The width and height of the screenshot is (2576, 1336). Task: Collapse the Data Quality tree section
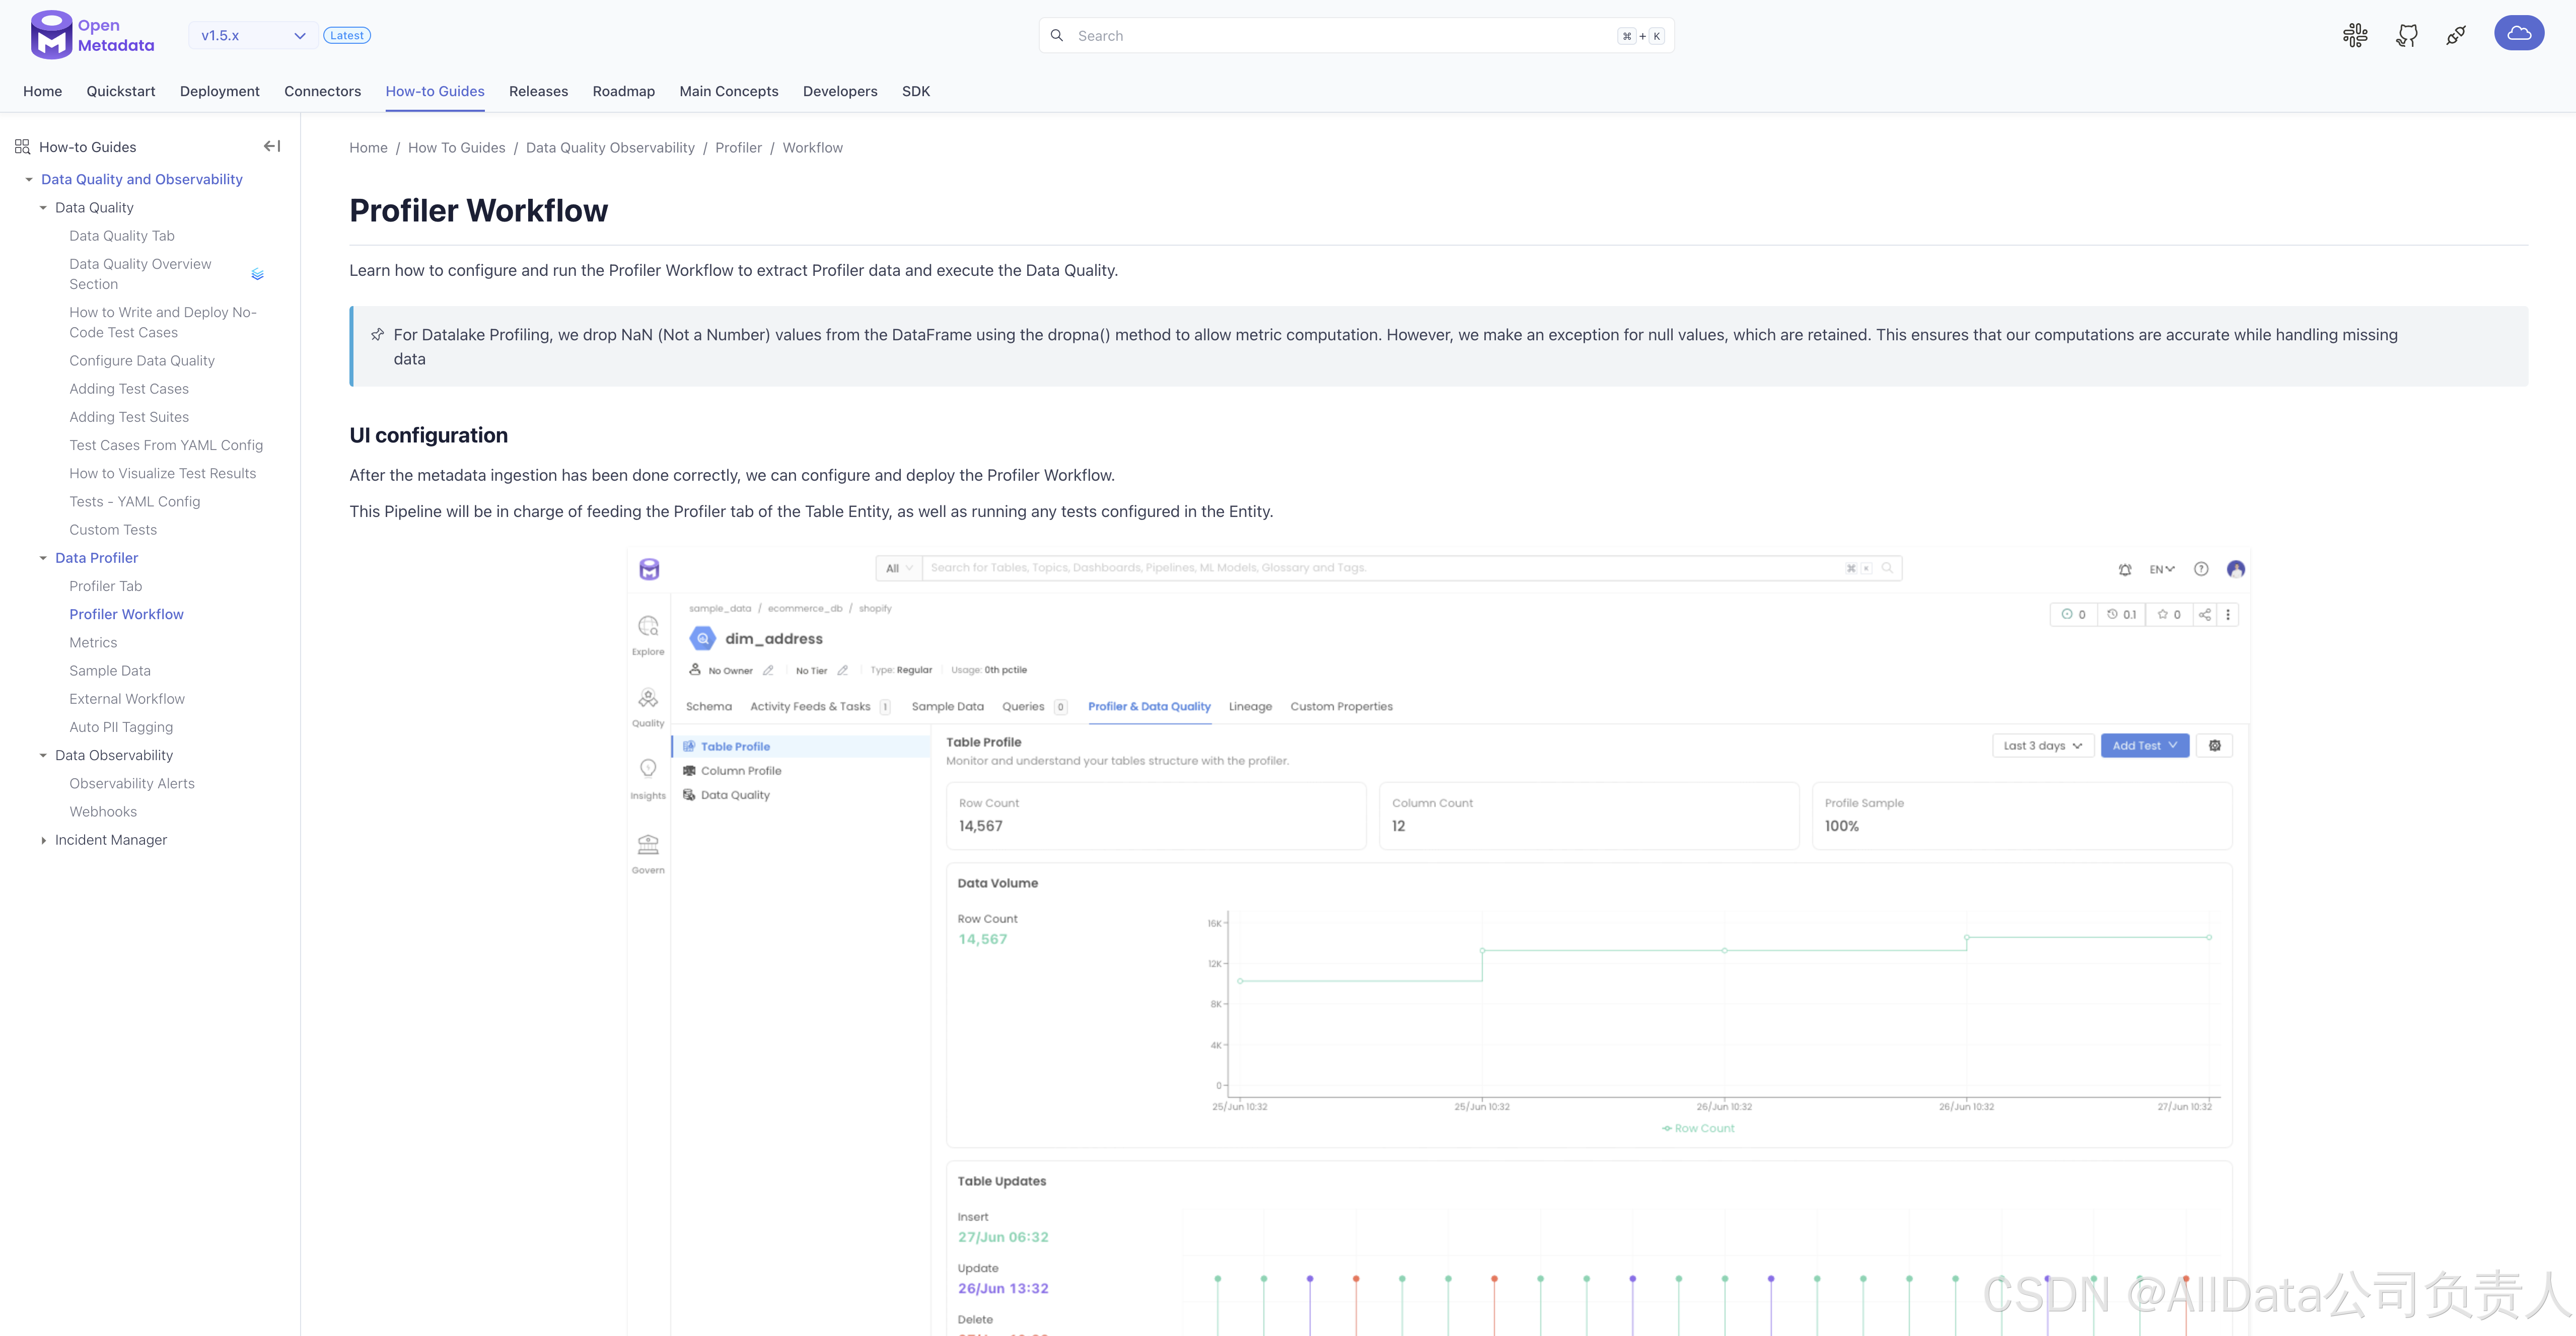click(x=43, y=208)
